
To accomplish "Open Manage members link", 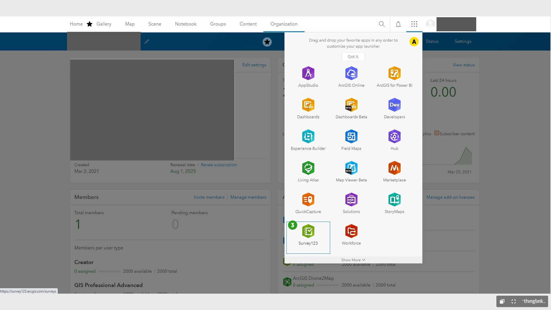I will point(248,197).
